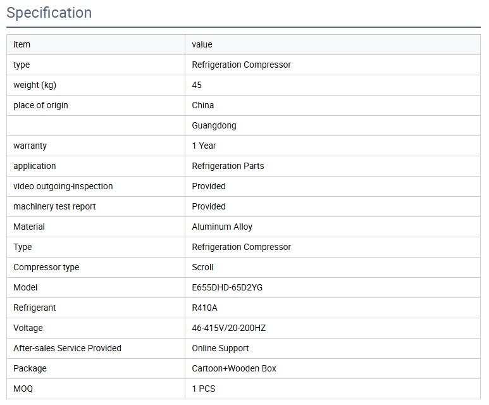The image size is (489, 405).
Task: Select the 'video outgoing-inspection' label
Action: point(63,186)
